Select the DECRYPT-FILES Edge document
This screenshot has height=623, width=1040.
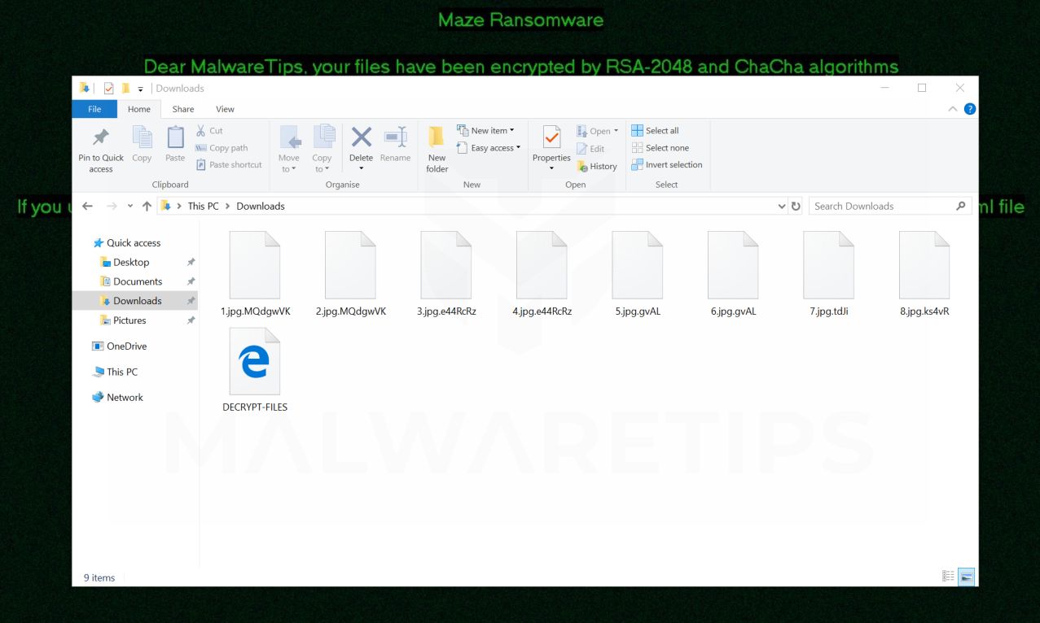click(x=255, y=370)
